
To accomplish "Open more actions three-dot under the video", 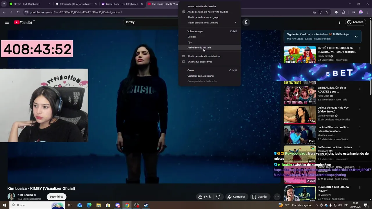I will pyautogui.click(x=277, y=197).
